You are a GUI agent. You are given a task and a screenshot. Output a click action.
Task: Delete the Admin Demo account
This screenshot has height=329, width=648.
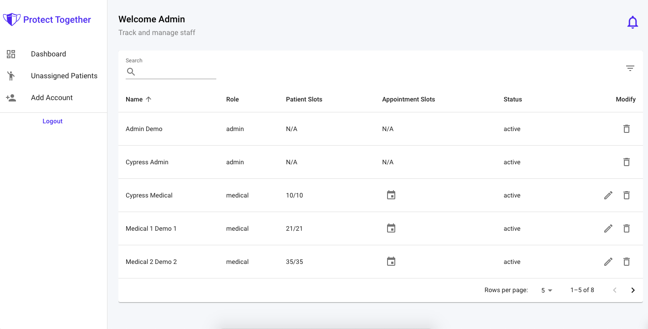point(627,129)
